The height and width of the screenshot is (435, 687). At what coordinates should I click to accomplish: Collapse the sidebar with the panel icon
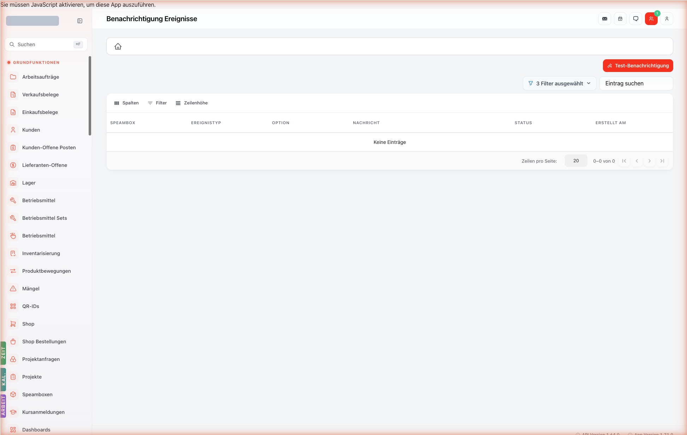(x=80, y=21)
